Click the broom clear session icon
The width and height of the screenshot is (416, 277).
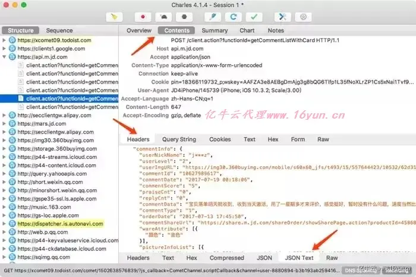(x=114, y=17)
